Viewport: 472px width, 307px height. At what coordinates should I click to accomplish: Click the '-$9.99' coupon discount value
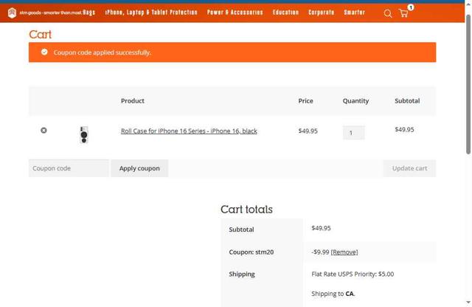(x=320, y=252)
